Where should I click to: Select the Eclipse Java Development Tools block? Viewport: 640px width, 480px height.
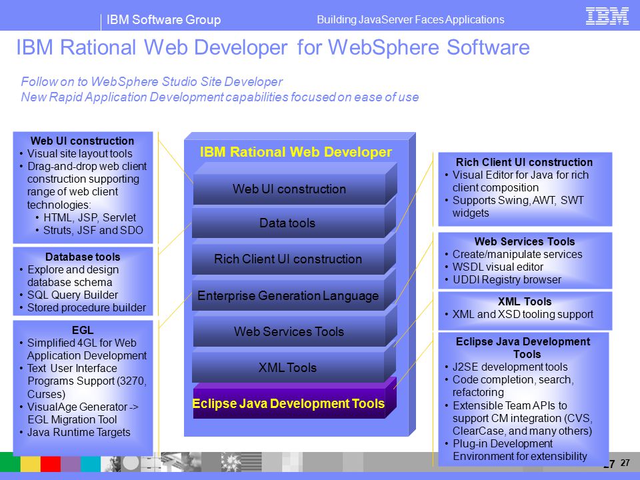tap(295, 398)
